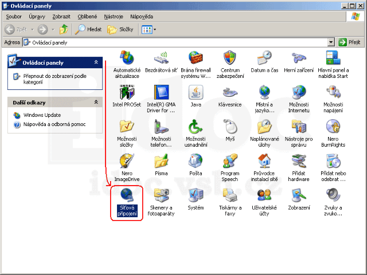
Task: Click the Hledat search button
Action: pyautogui.click(x=88, y=29)
